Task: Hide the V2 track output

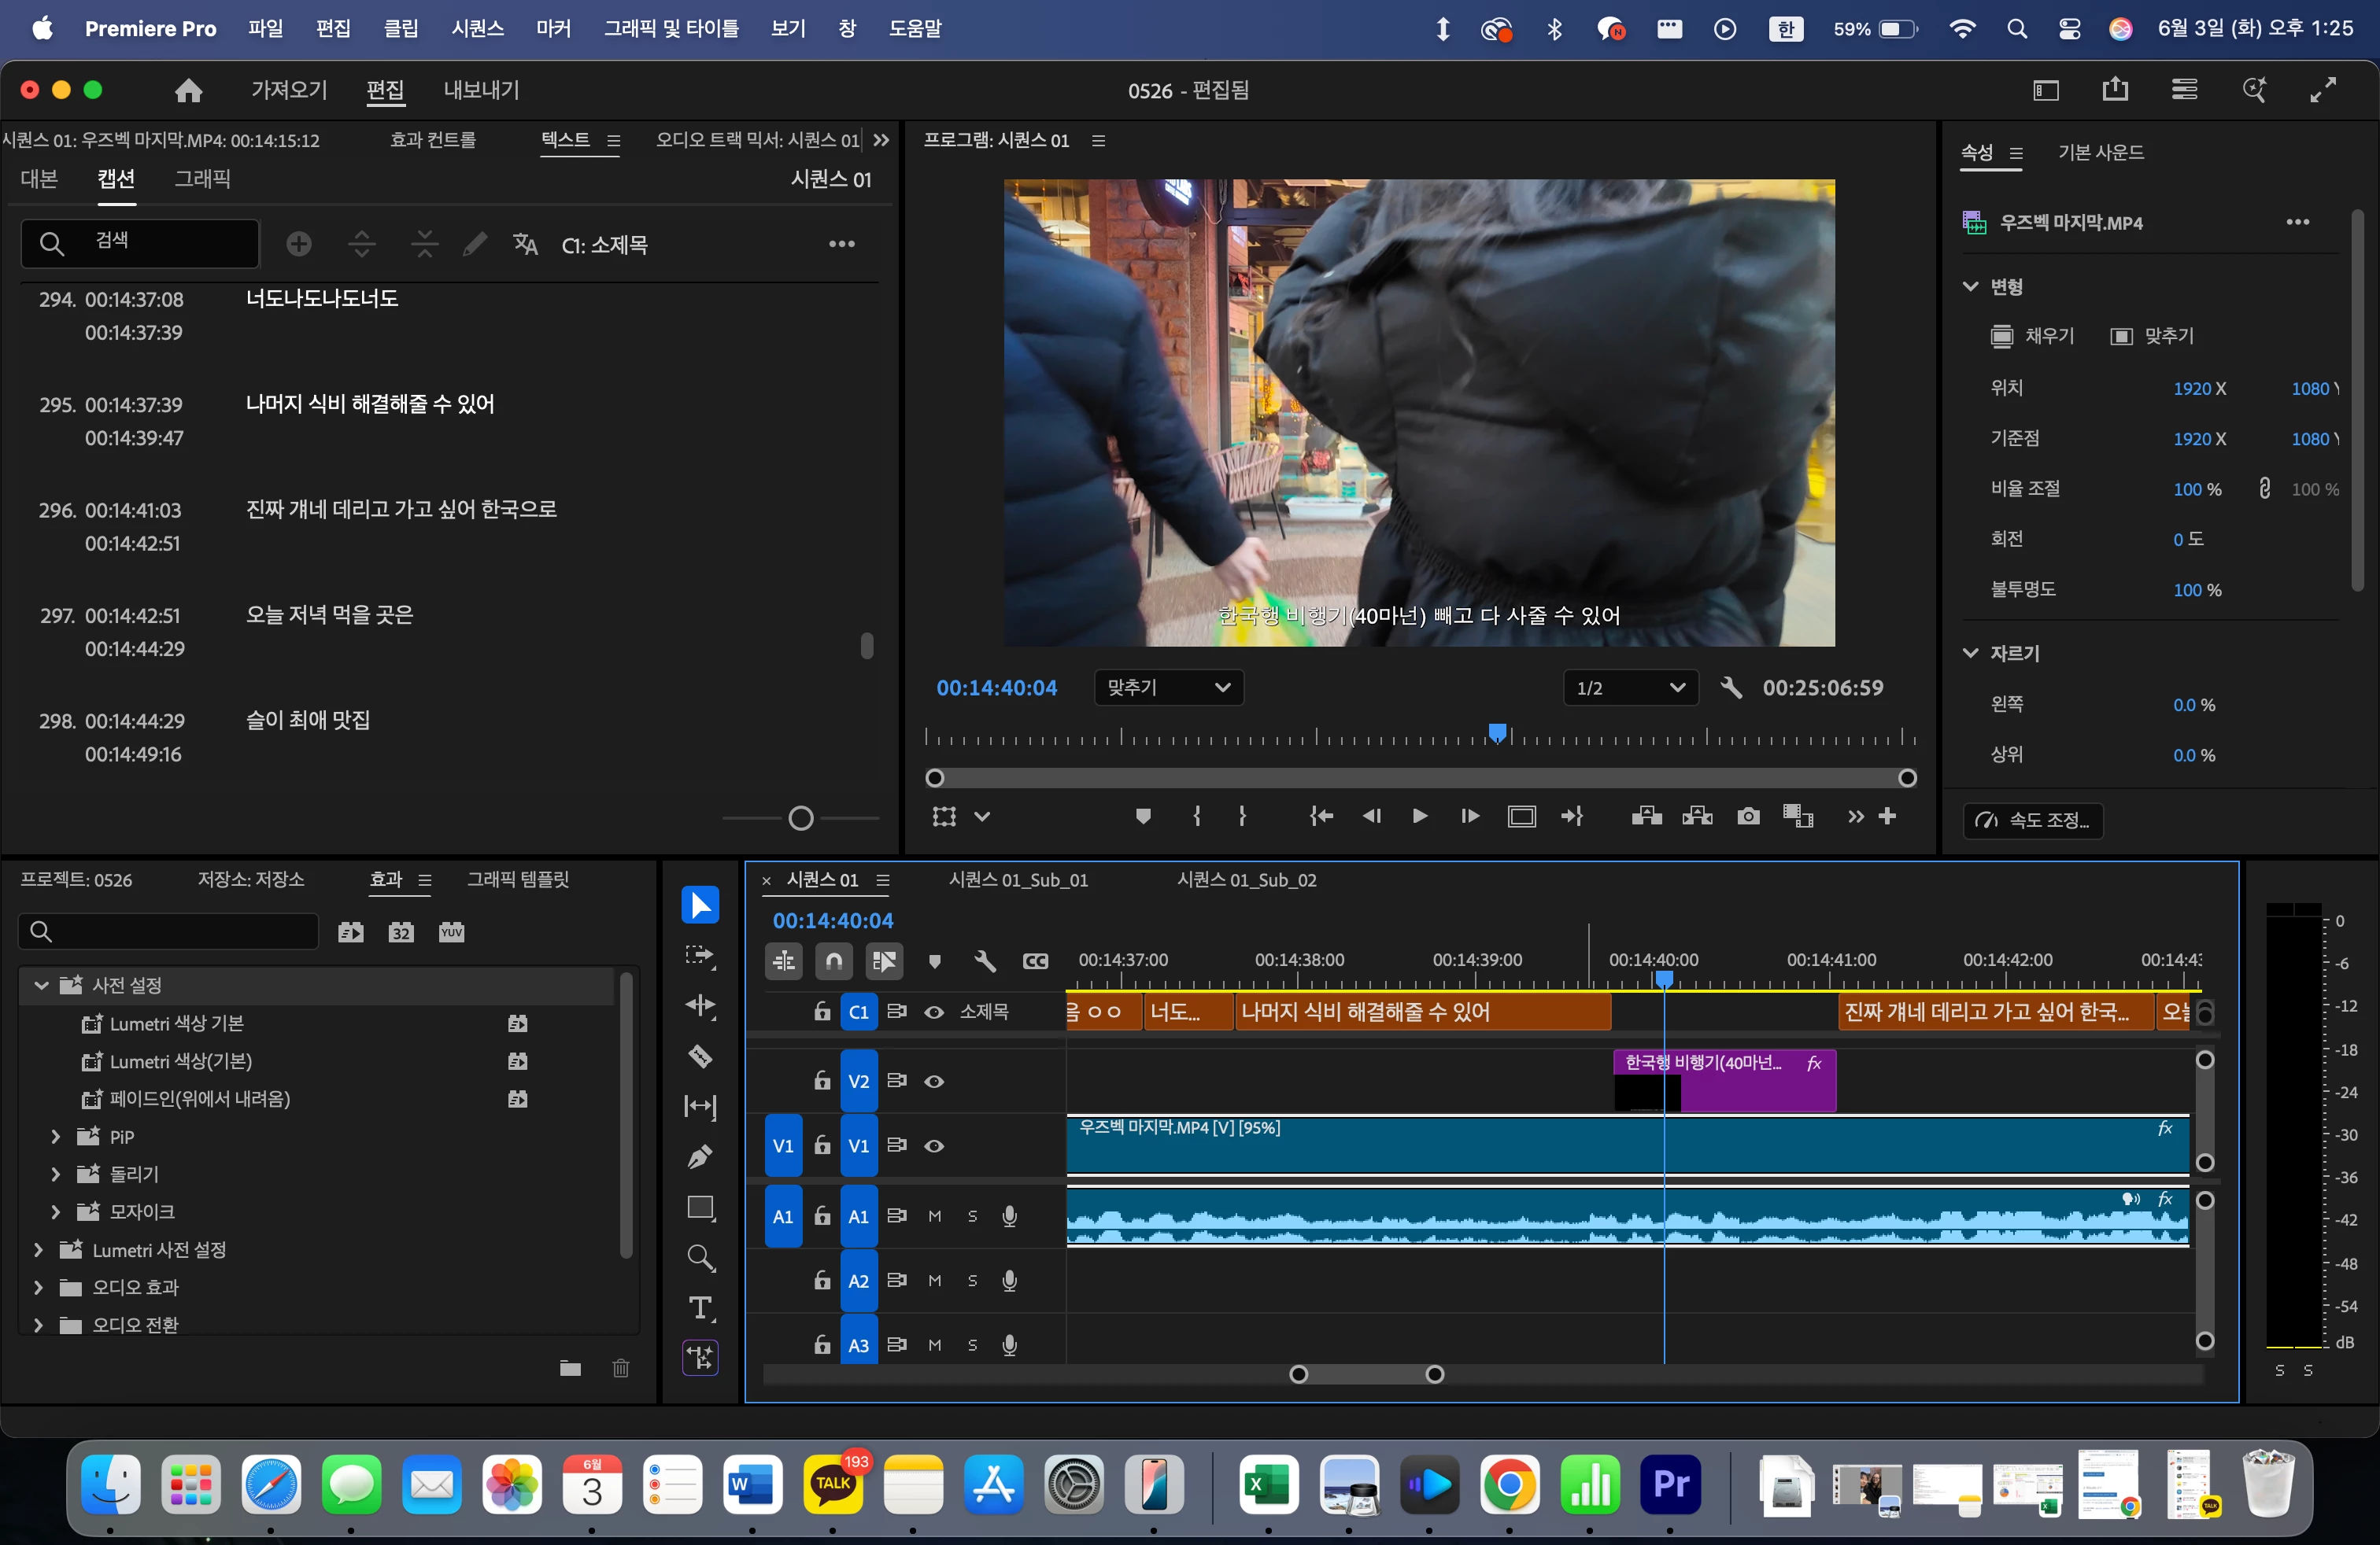Action: point(934,1082)
